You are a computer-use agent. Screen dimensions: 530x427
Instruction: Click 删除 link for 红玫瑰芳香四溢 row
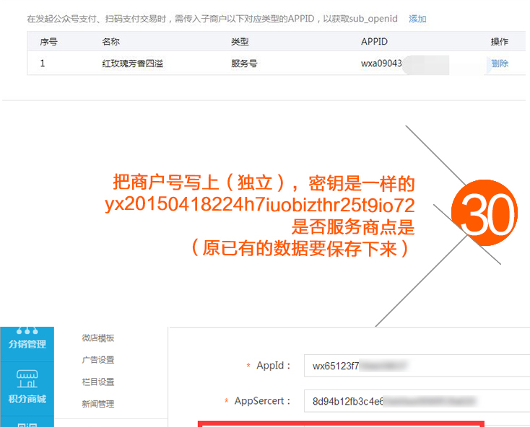tap(500, 63)
